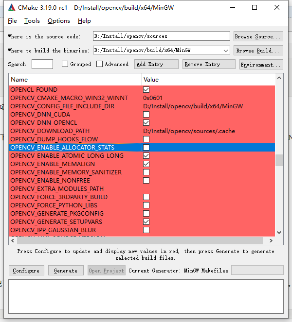Click the Name column header

pos(75,80)
